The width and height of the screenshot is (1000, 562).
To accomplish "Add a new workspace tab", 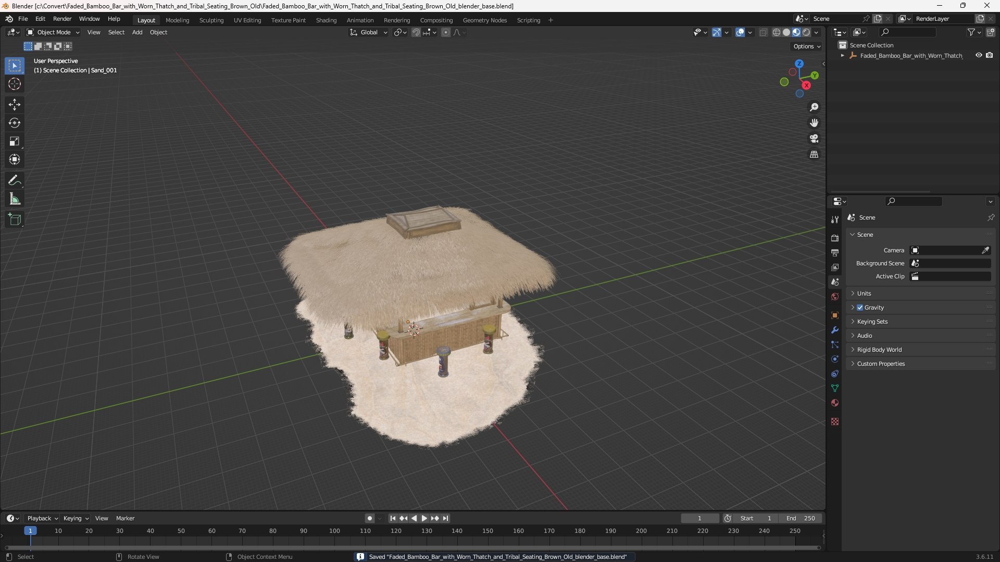I will [x=551, y=20].
